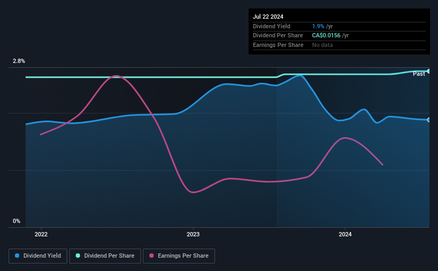Toggle the Dividend Yield legend button
This screenshot has width=438, height=271.
click(x=38, y=256)
